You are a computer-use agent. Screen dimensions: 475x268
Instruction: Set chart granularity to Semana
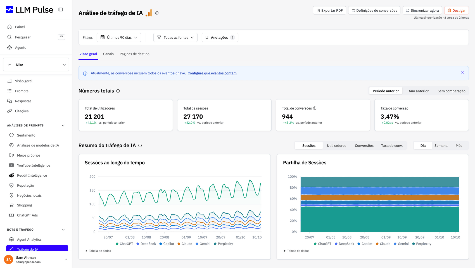441,145
